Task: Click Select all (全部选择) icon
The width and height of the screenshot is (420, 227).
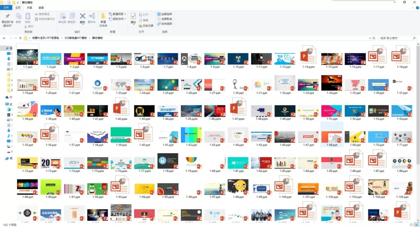Action: coord(159,14)
